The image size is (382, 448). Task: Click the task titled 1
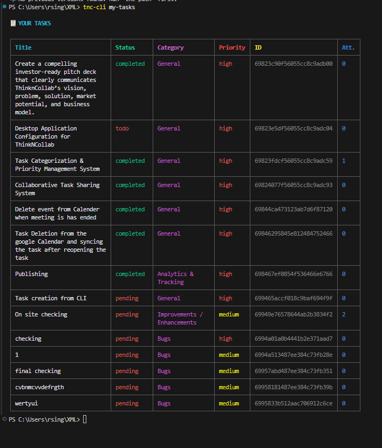pos(17,355)
